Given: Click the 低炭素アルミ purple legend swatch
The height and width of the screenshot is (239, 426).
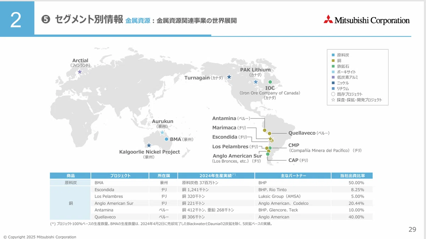Looking at the screenshot, I should [x=333, y=77].
